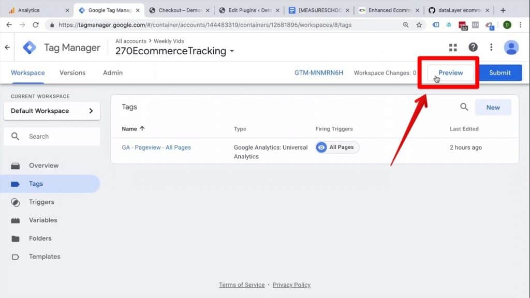Click the Overview sidebar icon
This screenshot has width=530, height=298.
[x=15, y=166]
